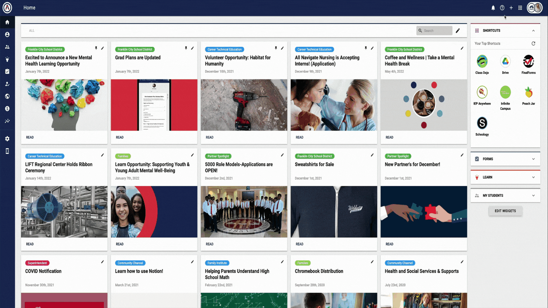This screenshot has width=548, height=308.
Task: Toggle pin on All Navigate Nursing post
Action: [366, 48]
